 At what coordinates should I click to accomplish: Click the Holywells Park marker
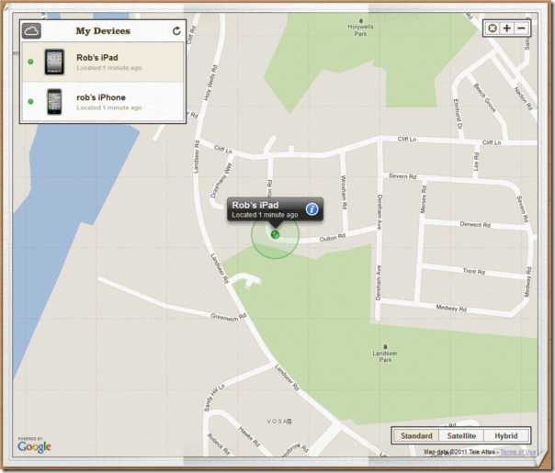(x=360, y=28)
